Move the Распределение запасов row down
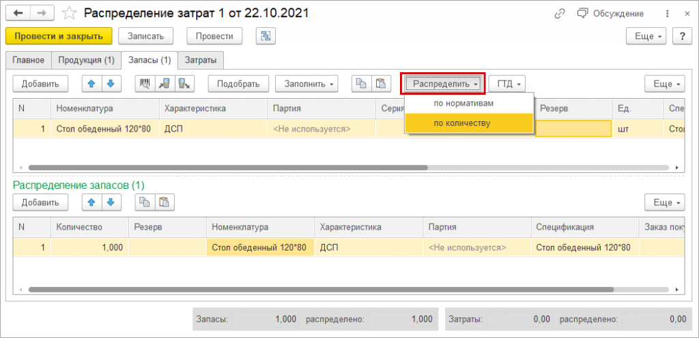Image resolution: width=699 pixels, height=338 pixels. tap(109, 202)
